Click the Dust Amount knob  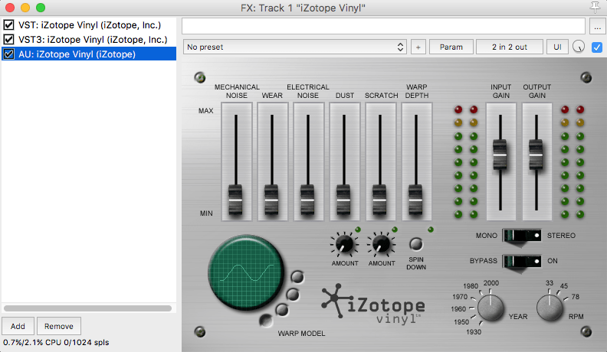click(344, 244)
